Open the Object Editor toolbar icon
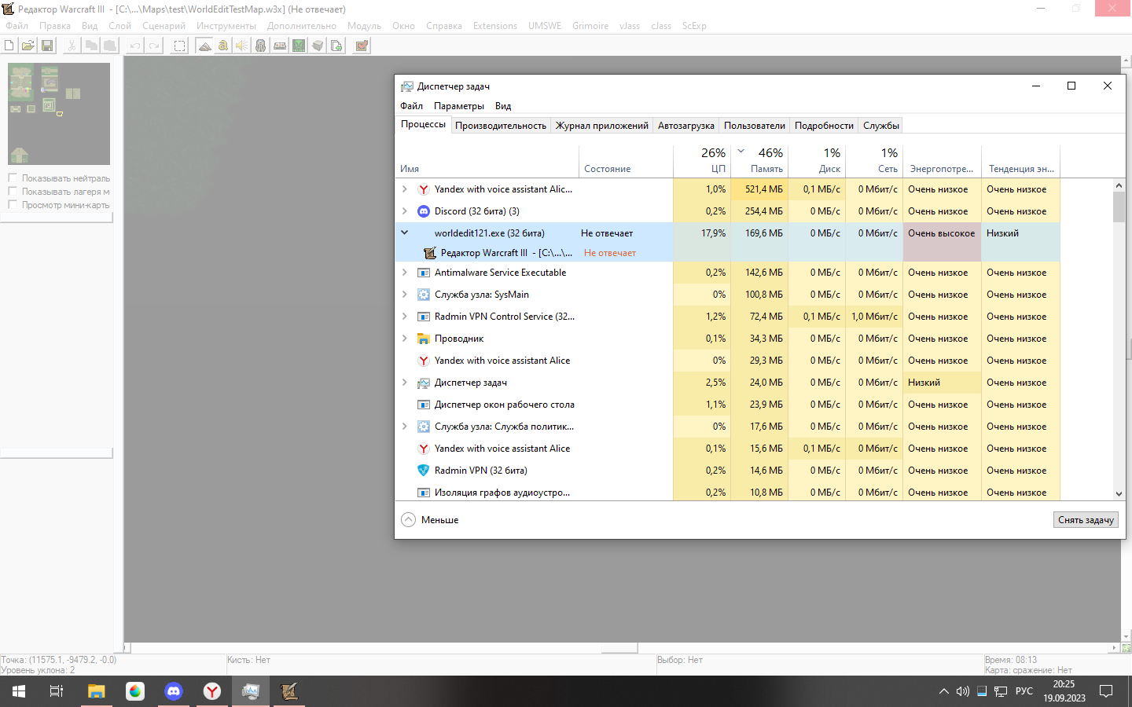This screenshot has width=1132, height=707. [260, 46]
